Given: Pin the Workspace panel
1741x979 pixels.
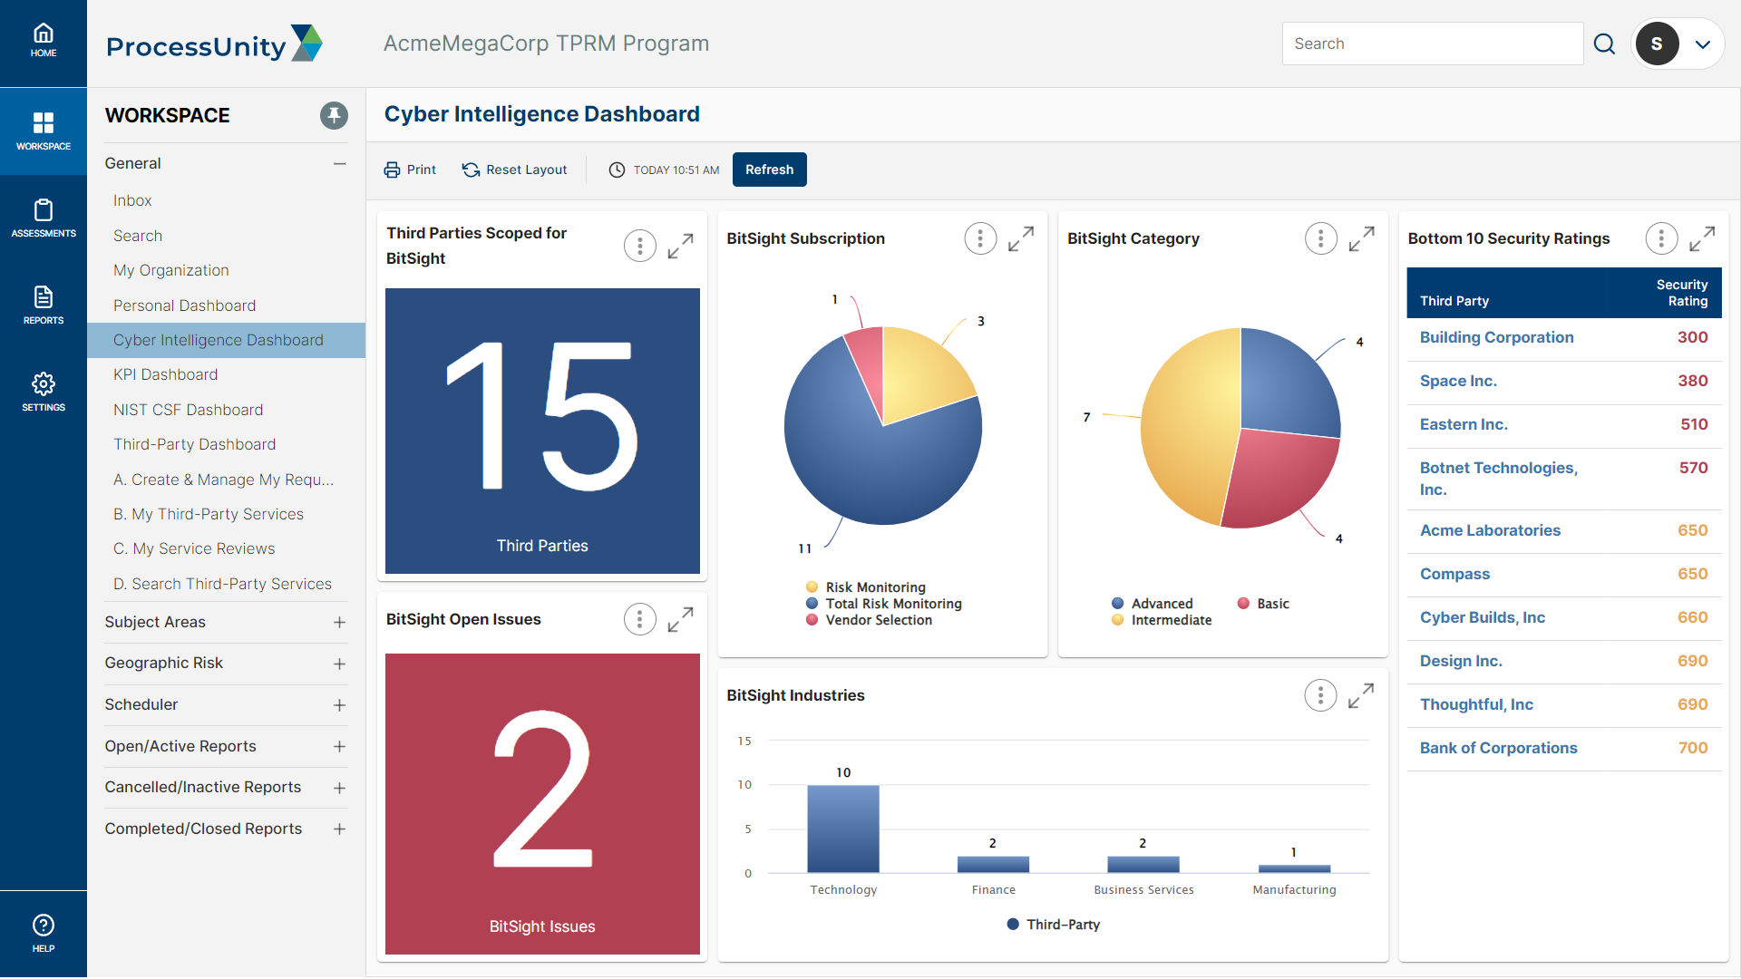Looking at the screenshot, I should tap(334, 115).
